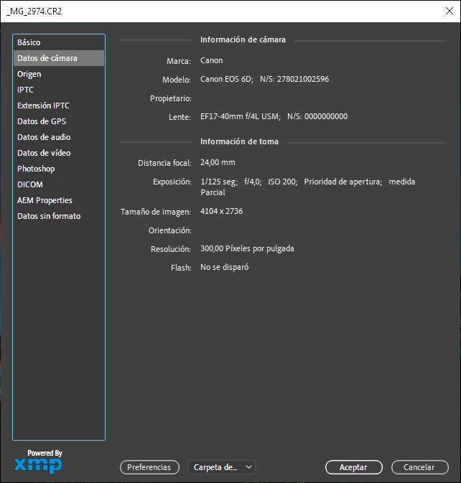Expand the Carpeta de... dropdown
The width and height of the screenshot is (461, 483).
click(222, 467)
